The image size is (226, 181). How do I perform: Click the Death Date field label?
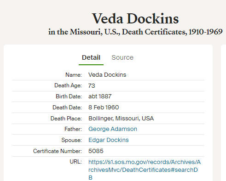(x=67, y=107)
